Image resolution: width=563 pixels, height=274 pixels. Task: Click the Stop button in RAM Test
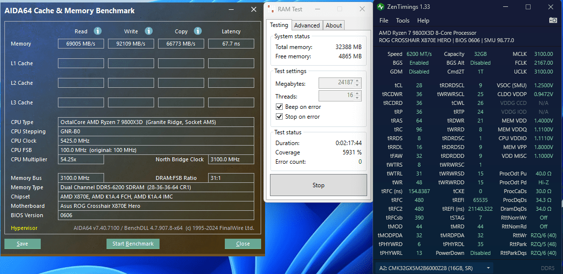(318, 185)
